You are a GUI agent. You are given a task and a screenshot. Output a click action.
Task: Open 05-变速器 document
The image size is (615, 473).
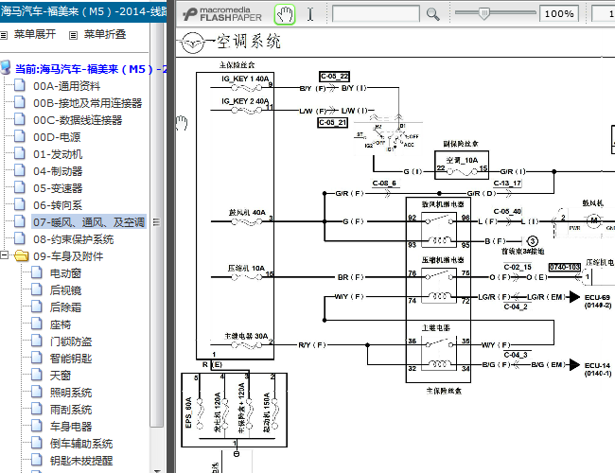[58, 188]
